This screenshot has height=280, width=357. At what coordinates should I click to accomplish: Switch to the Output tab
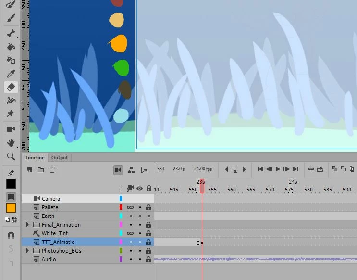pyautogui.click(x=60, y=157)
